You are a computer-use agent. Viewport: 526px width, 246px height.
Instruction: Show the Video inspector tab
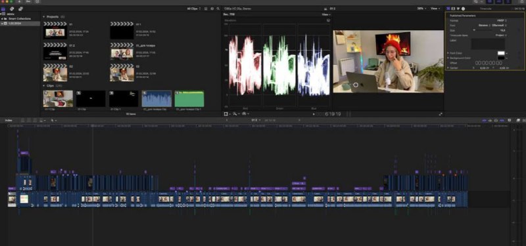[x=453, y=9]
